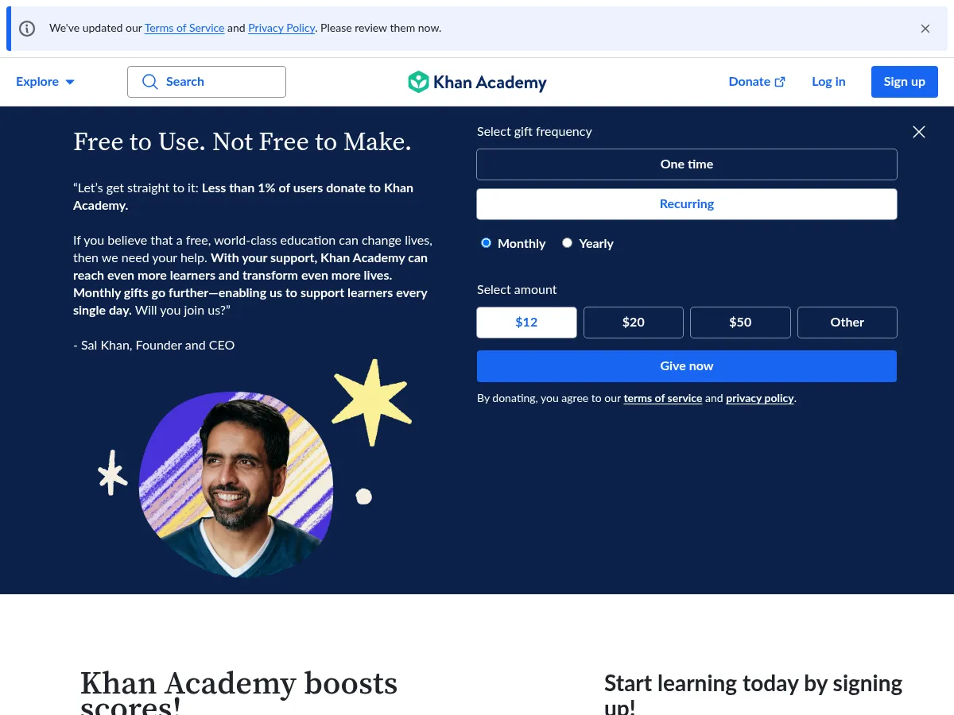Screen dimensions: 954x715
Task: Click the Other amount button
Action: tap(847, 322)
